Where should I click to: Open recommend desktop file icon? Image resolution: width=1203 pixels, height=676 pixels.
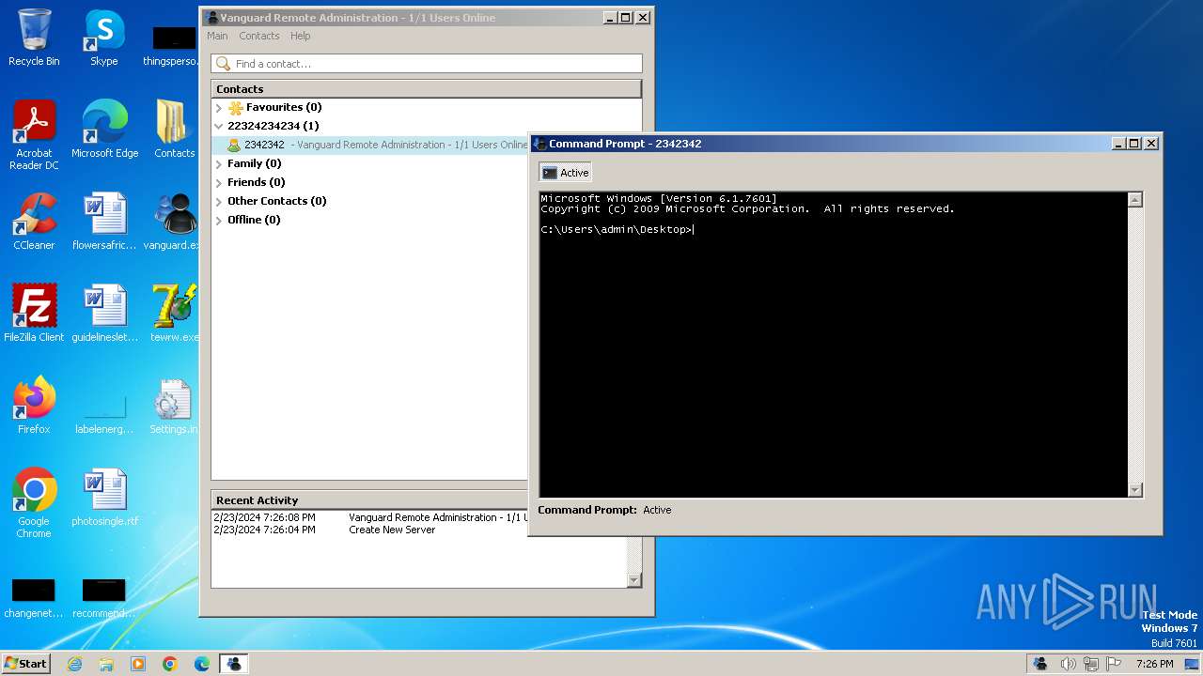click(104, 597)
